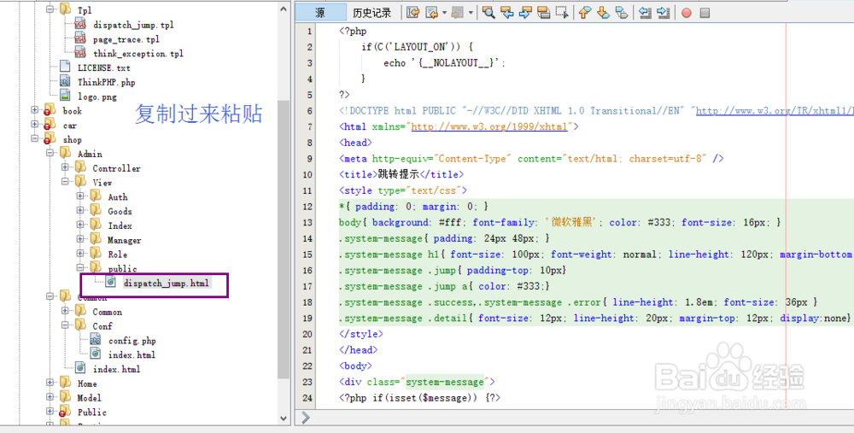Collapse the Tpl folder
Screen dimensions: 854x433
coord(50,9)
